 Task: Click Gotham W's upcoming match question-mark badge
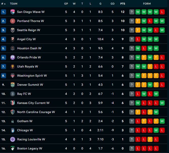(132, 121)
